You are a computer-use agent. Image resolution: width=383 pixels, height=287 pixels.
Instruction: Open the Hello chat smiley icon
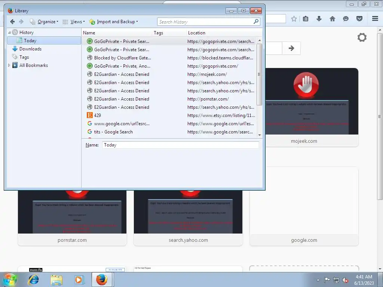coord(346,19)
